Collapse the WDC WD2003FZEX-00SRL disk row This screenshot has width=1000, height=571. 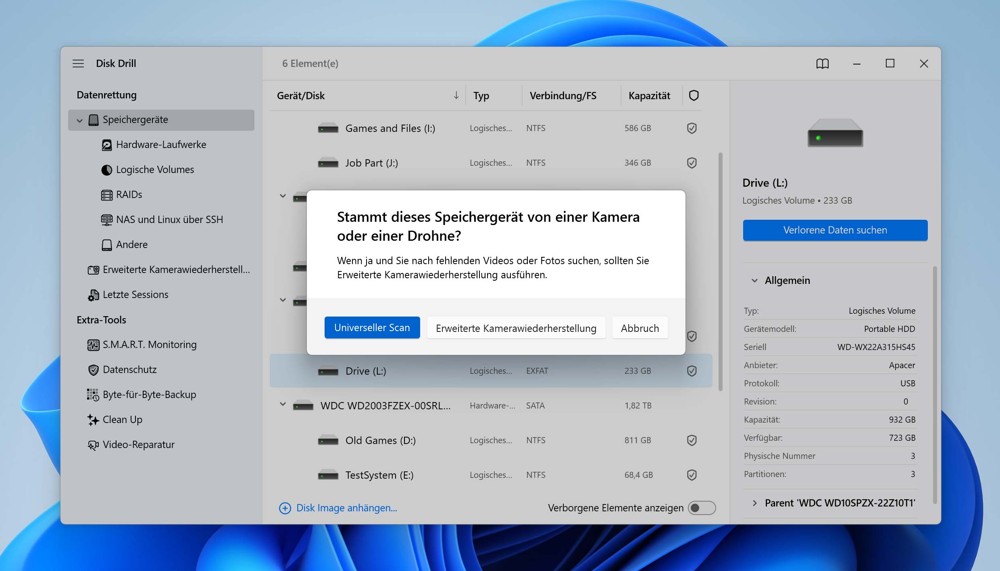tap(283, 404)
